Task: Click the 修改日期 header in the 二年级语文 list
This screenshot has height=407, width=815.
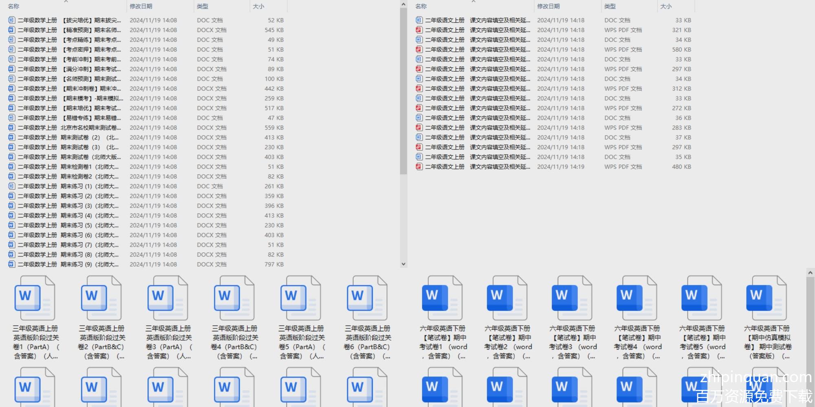Action: (548, 6)
